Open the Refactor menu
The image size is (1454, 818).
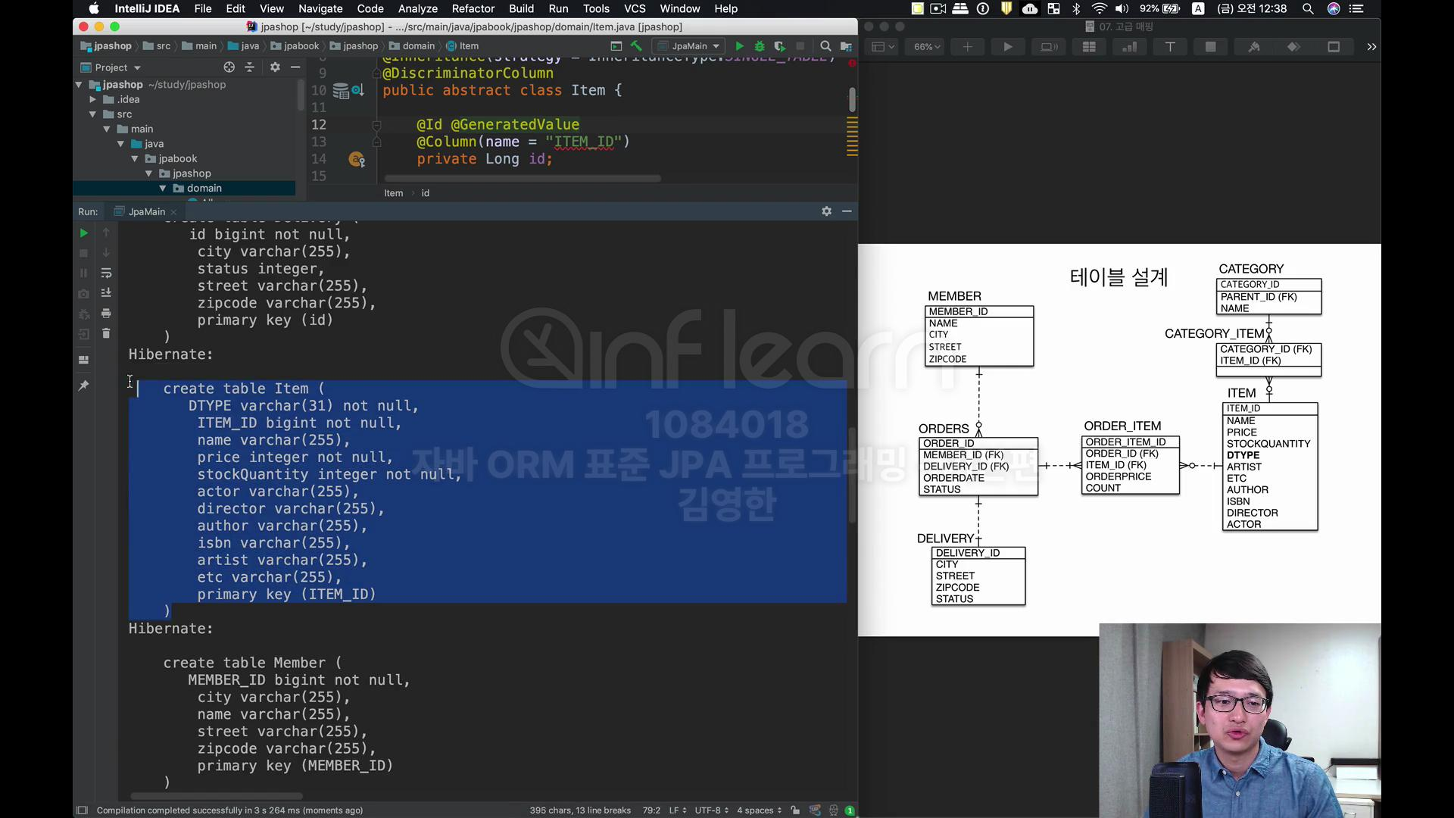pyautogui.click(x=473, y=8)
